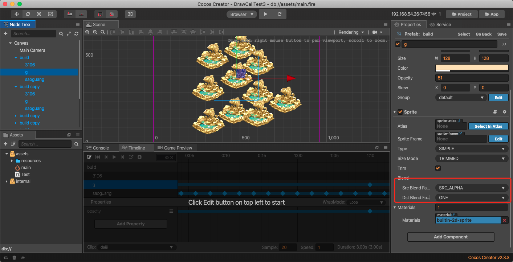Viewport: 513px width, 262px height.
Task: Open the Sprite component help book icon
Action: [x=495, y=112]
